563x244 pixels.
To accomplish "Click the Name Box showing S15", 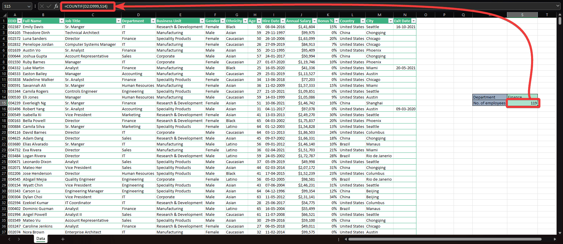I will coord(15,6).
